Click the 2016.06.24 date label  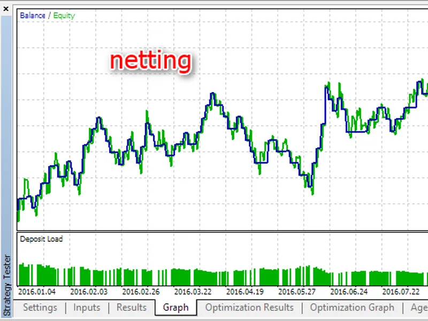(x=349, y=292)
